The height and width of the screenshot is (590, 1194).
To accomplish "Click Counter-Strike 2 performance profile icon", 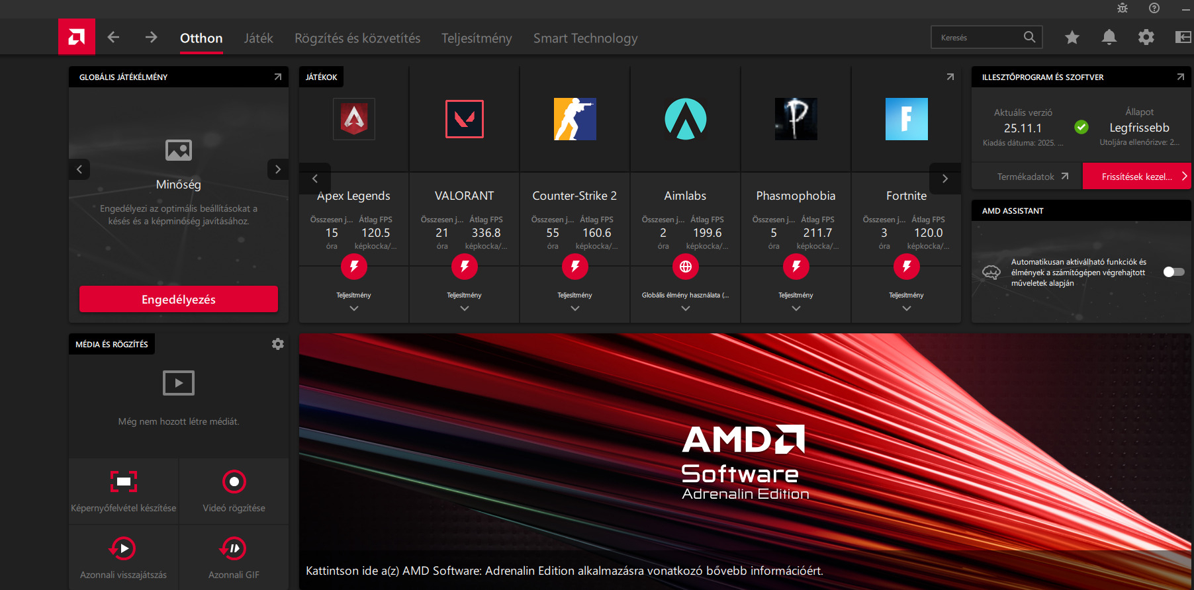I will [575, 267].
